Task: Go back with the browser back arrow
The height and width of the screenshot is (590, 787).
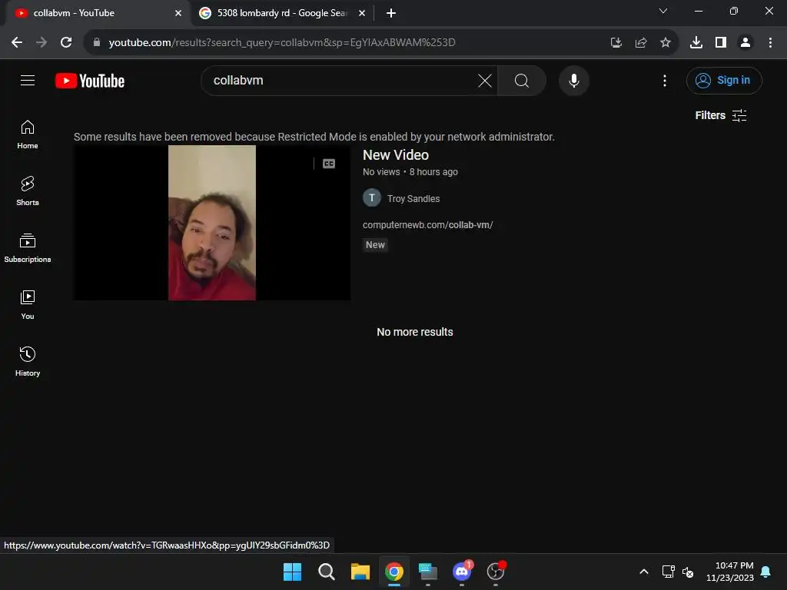Action: pyautogui.click(x=17, y=42)
